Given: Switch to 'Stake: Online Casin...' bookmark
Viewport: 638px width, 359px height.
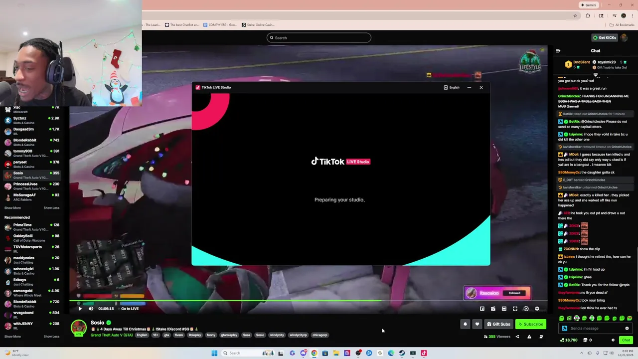Looking at the screenshot, I should tap(258, 25).
